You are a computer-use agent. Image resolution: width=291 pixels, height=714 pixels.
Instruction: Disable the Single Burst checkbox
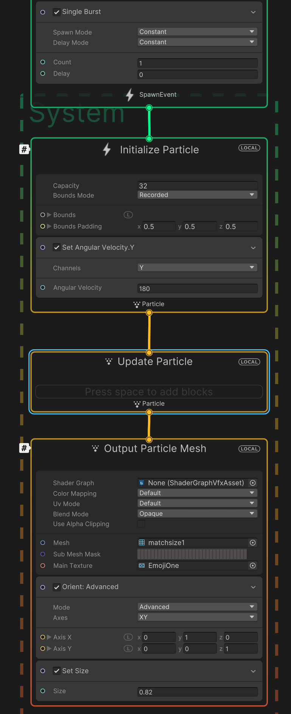(57, 12)
